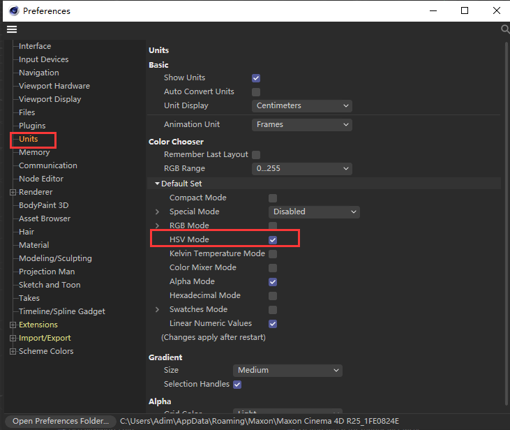Click the Cinema 4D logo icon
This screenshot has width=510, height=430.
pos(13,11)
